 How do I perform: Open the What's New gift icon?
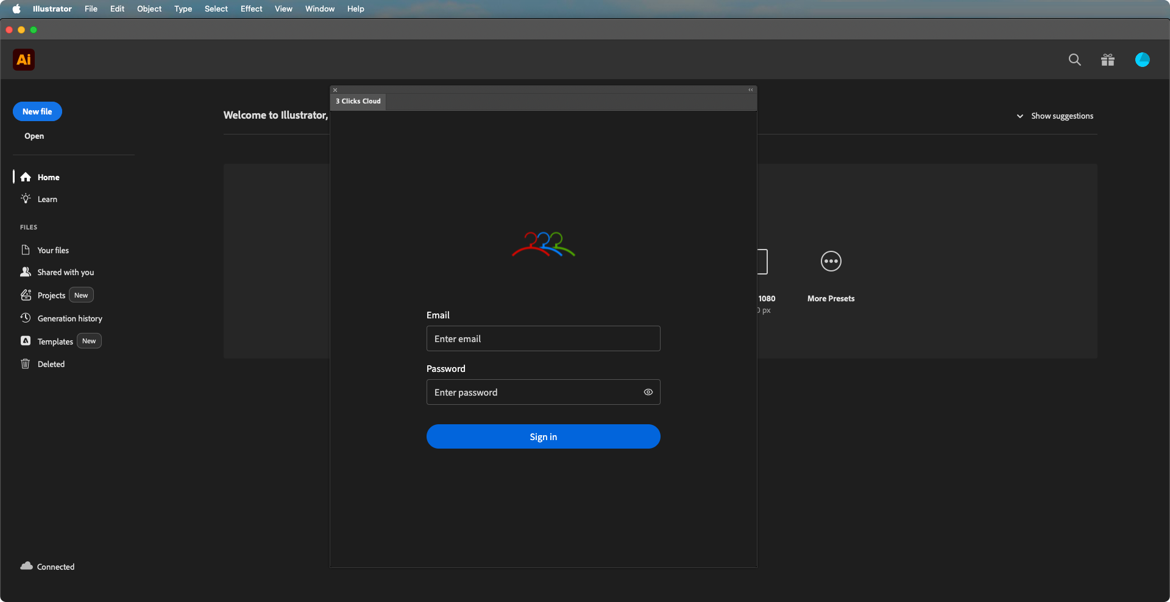(x=1107, y=60)
